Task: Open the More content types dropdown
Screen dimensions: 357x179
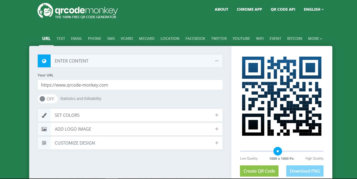Action: coord(315,38)
